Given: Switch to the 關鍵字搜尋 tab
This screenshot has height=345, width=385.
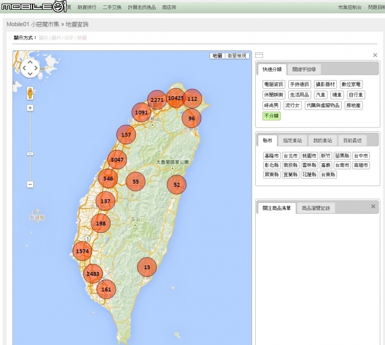Looking at the screenshot, I should point(304,69).
